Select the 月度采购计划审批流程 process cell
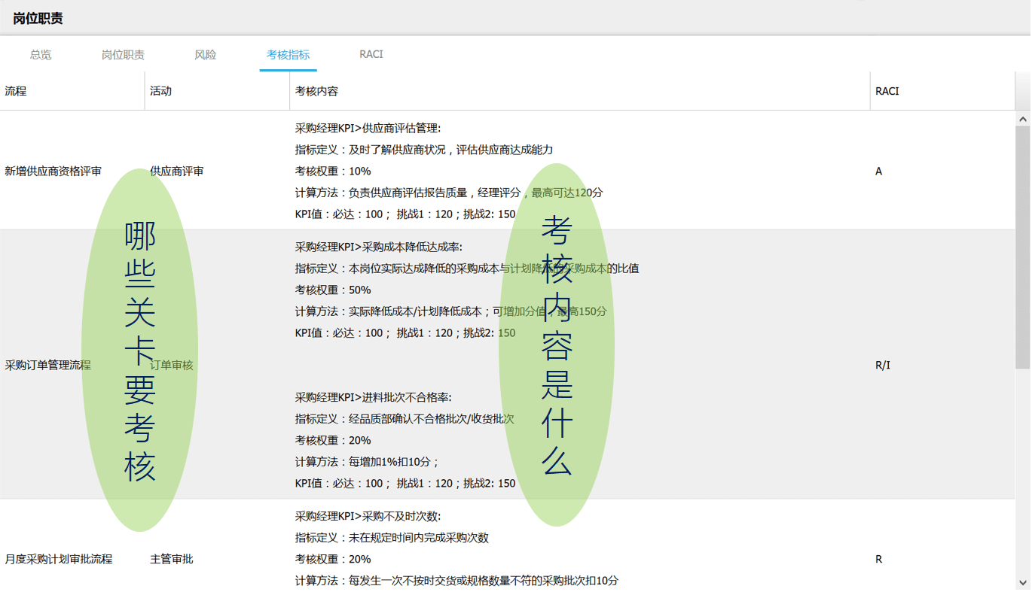Image resolution: width=1032 pixels, height=592 pixels. 58,560
